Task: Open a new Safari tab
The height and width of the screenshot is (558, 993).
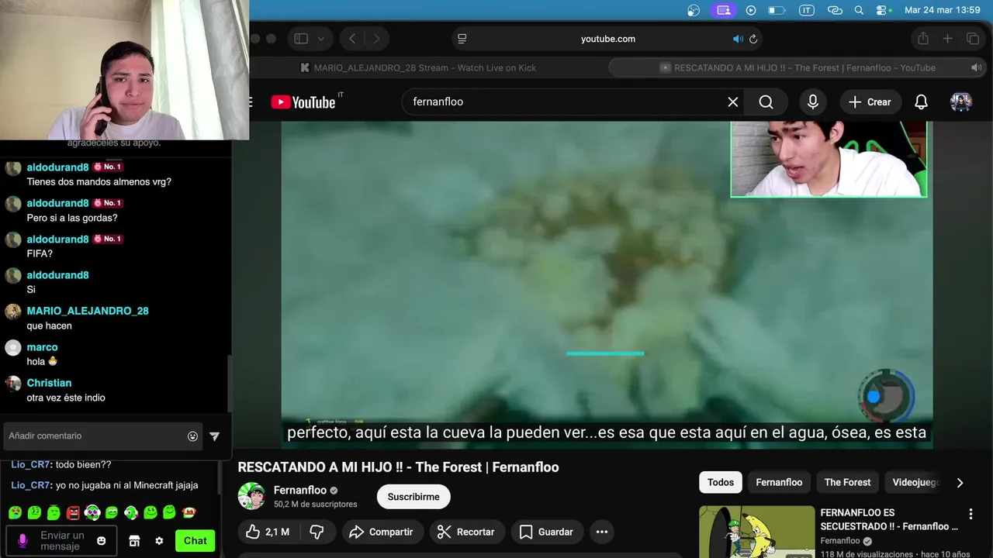Action: pos(947,39)
